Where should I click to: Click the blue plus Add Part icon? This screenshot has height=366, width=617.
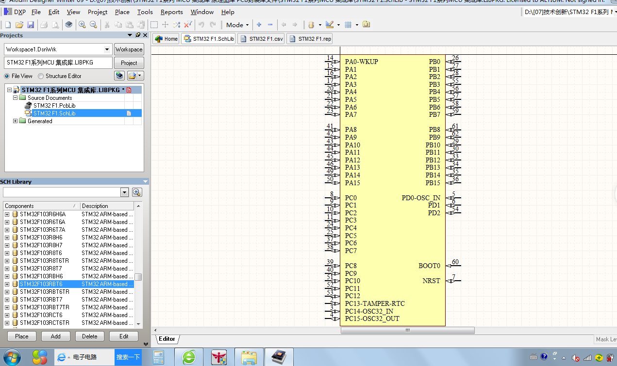tap(259, 25)
